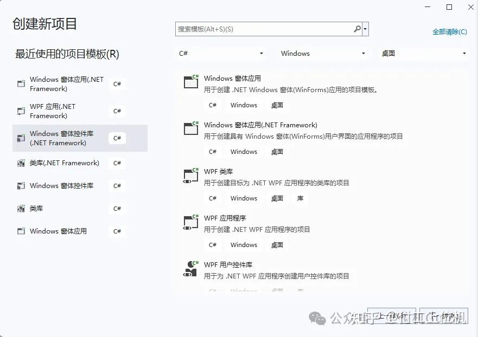Screen dimensions: 478x337
Task: Click the Windows 窗体应用 template icon in results
Action: (191, 82)
